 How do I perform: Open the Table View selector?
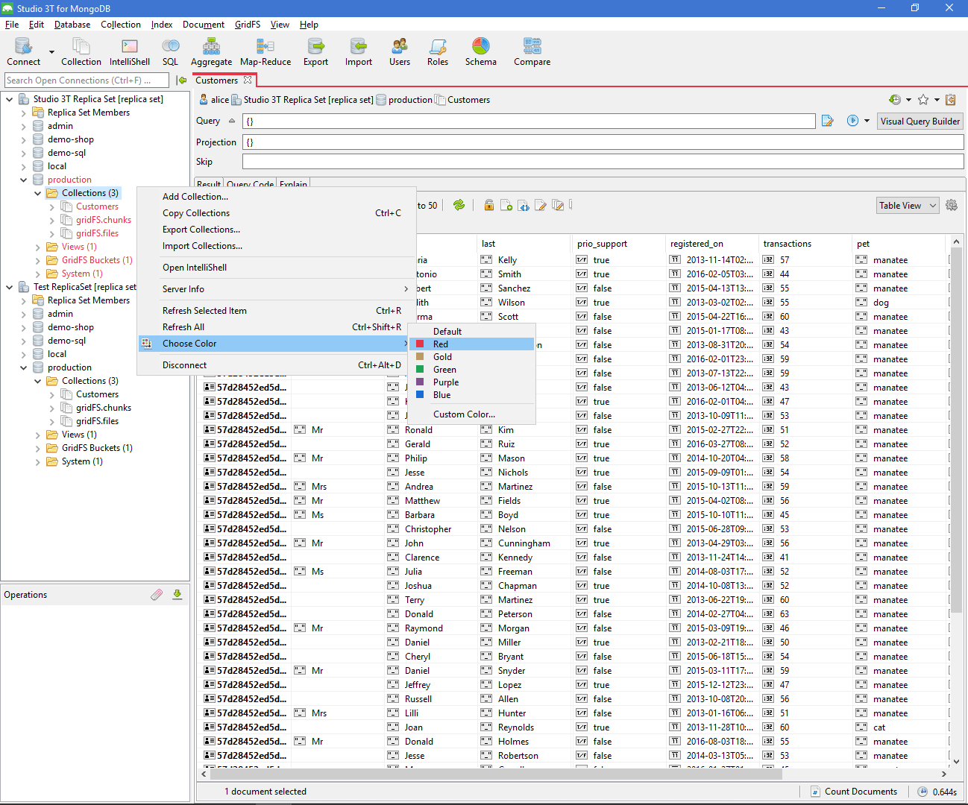907,205
